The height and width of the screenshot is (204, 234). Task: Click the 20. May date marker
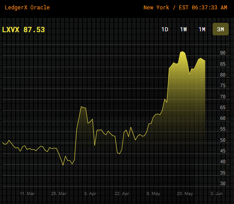185,194
